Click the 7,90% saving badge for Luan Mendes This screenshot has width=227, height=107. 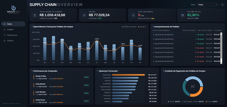click(87, 93)
